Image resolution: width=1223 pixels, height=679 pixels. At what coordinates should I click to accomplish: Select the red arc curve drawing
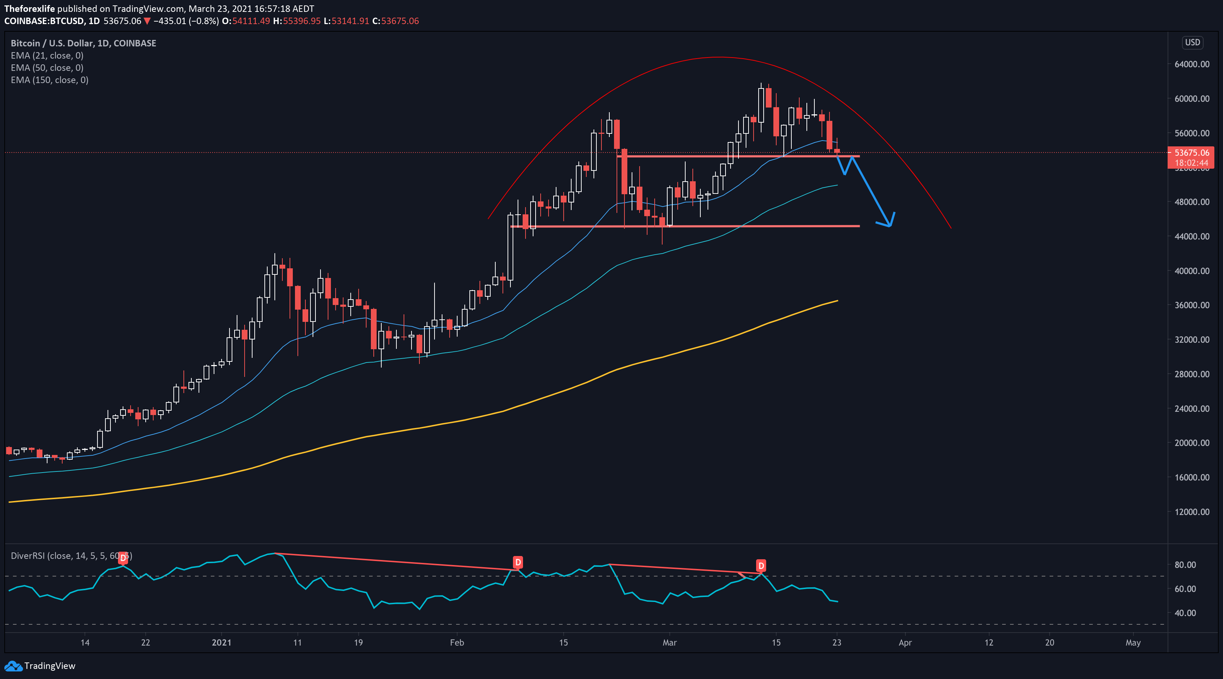[x=719, y=58]
